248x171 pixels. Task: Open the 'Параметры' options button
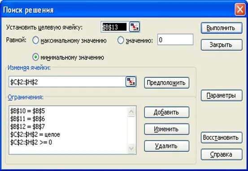click(x=222, y=95)
